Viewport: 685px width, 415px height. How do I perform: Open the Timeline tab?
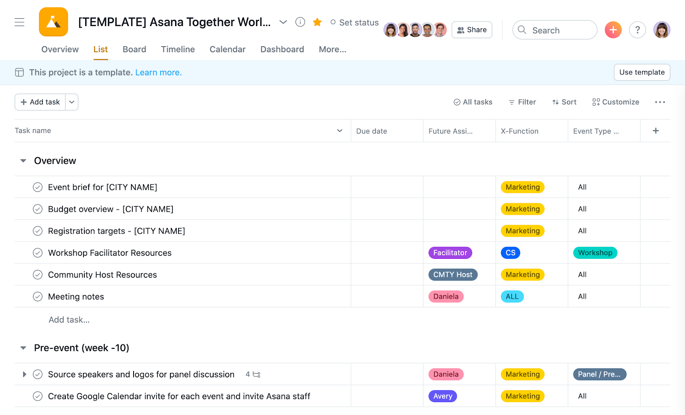point(178,49)
